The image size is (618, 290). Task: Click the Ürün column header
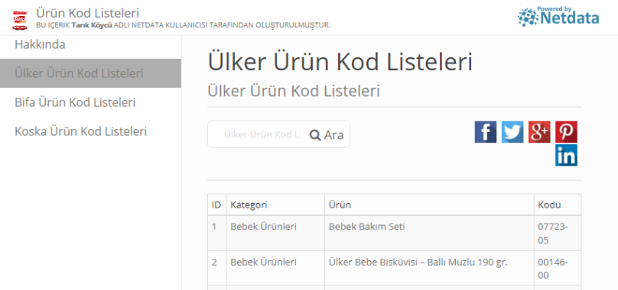[429, 205]
